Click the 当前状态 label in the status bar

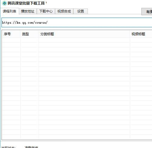[8, 147]
